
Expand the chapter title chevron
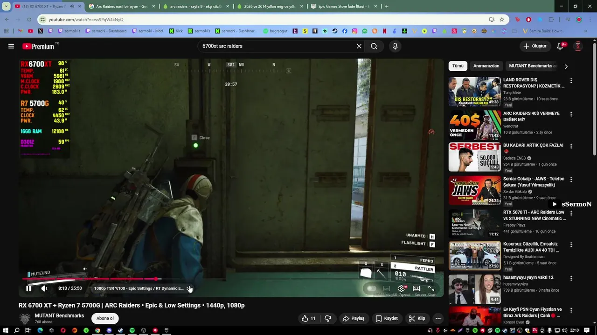tap(188, 288)
